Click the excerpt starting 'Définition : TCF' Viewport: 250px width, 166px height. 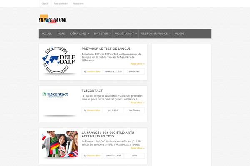click(x=111, y=57)
